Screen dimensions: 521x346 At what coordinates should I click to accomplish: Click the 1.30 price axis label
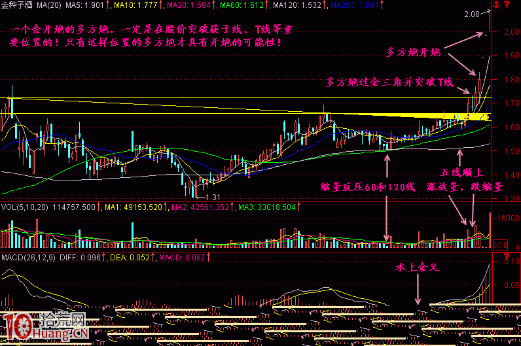pos(511,199)
